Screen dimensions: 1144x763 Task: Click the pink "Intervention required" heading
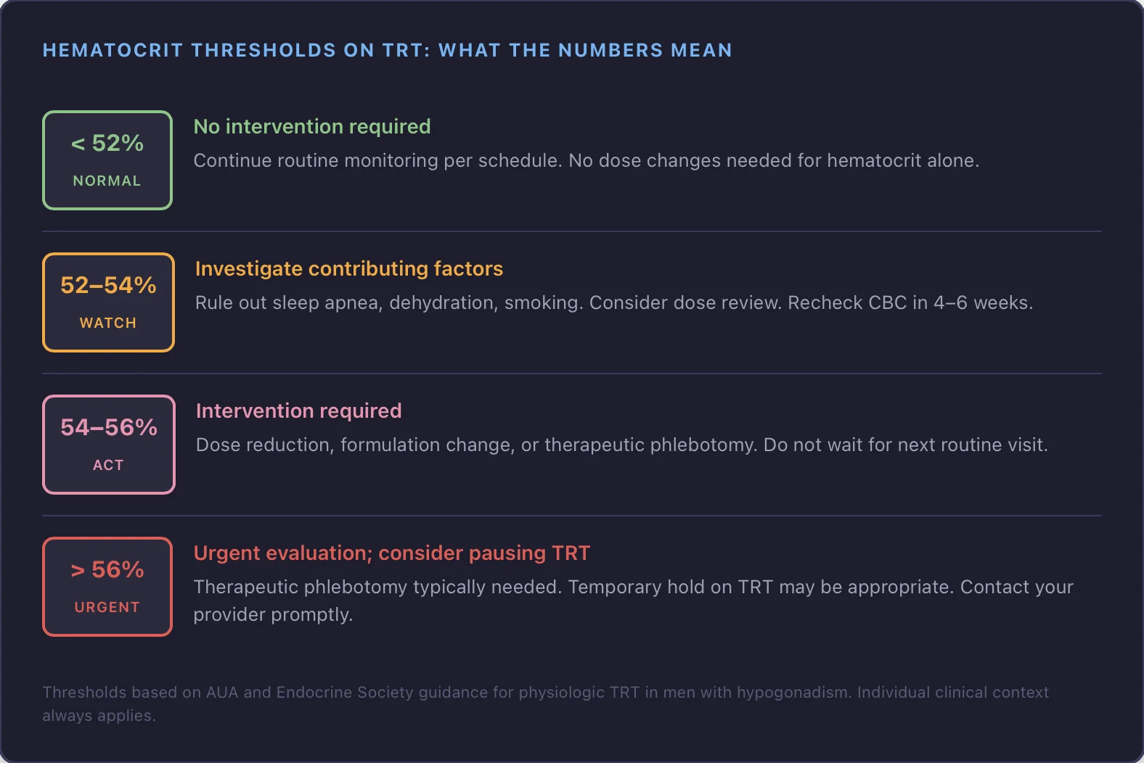[299, 411]
